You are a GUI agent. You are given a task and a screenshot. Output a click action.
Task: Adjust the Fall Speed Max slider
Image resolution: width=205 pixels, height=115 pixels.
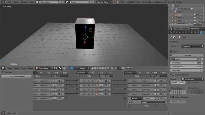click(x=186, y=66)
